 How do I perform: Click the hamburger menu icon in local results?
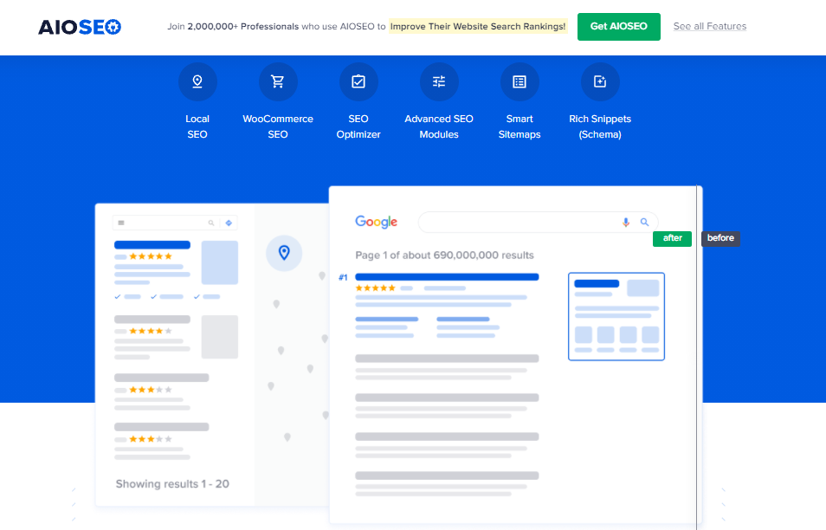tap(121, 223)
